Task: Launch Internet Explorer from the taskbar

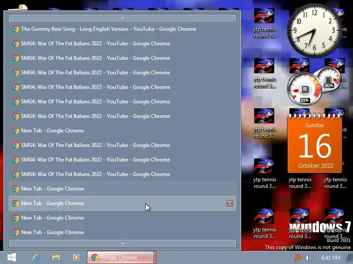Action: (x=36, y=257)
